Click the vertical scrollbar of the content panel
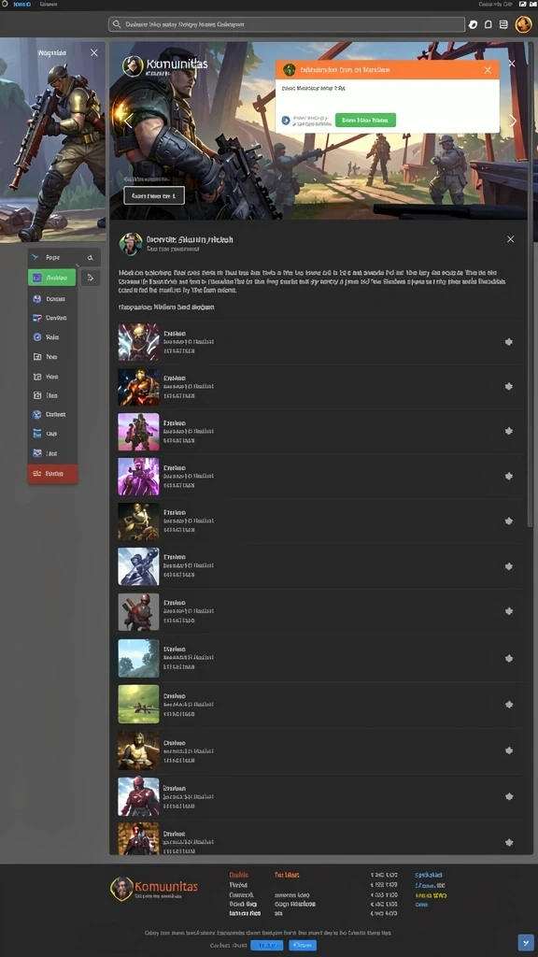The height and width of the screenshot is (957, 538). point(529,379)
